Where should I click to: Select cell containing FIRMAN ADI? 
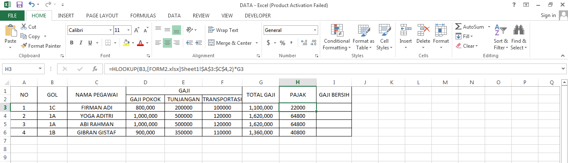pos(97,107)
